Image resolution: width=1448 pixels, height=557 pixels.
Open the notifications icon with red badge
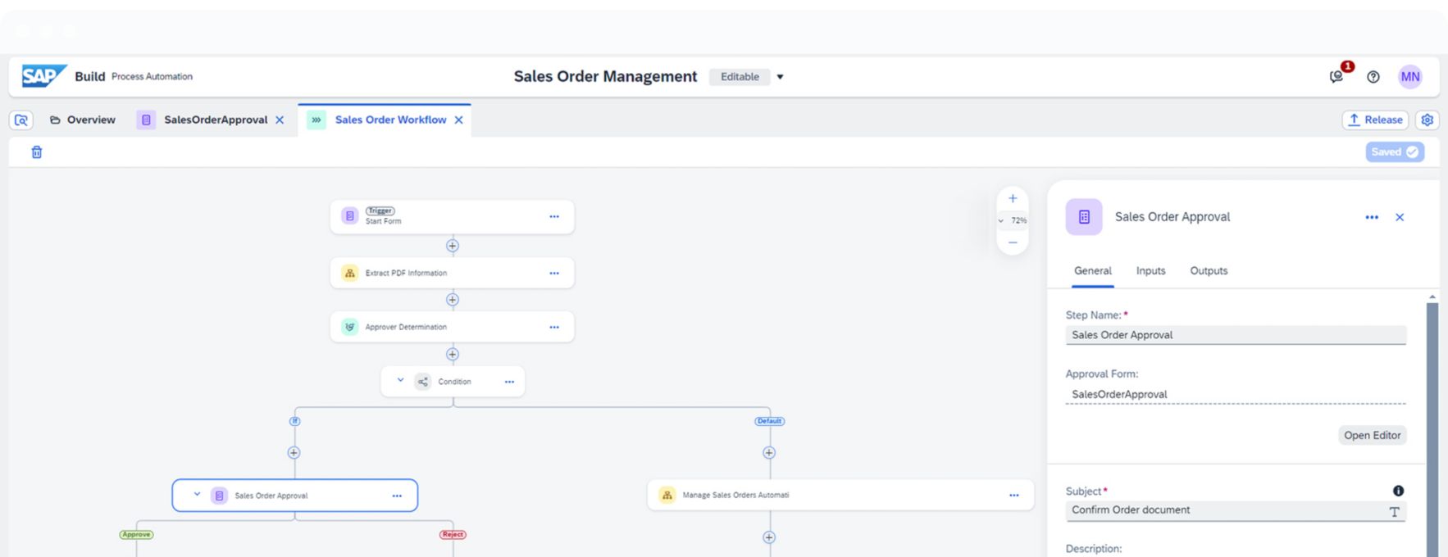[1337, 76]
